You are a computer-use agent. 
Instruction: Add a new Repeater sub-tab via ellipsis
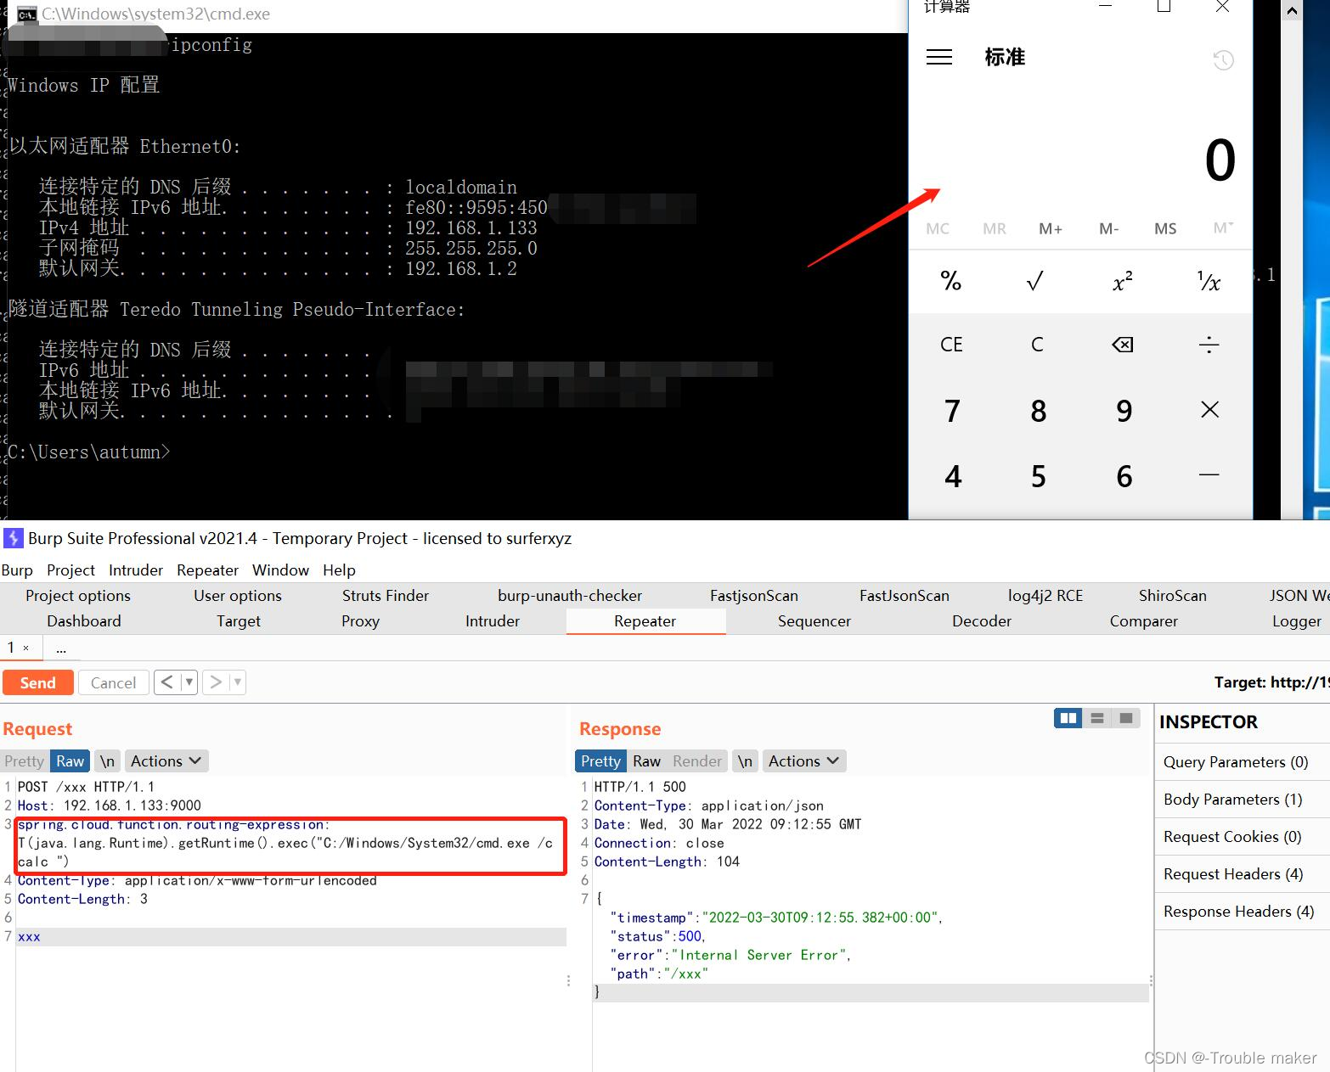tap(61, 648)
